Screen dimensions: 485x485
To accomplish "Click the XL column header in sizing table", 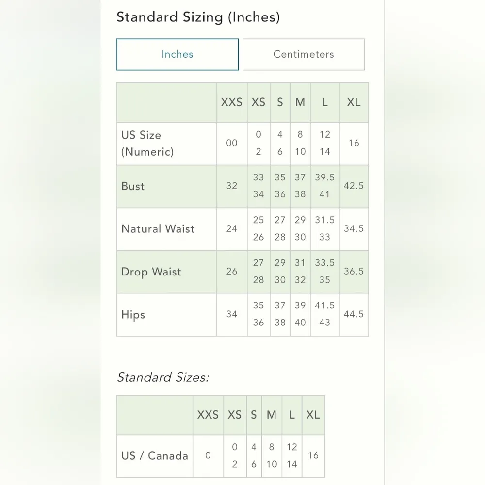I will pos(354,102).
